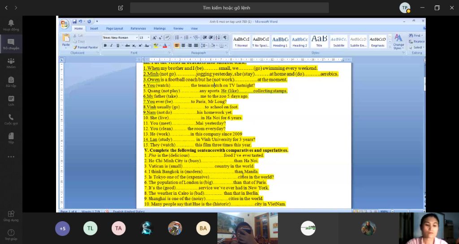Open the Cuộc gọi calls section
This screenshot has width=459, height=244.
click(x=11, y=119)
